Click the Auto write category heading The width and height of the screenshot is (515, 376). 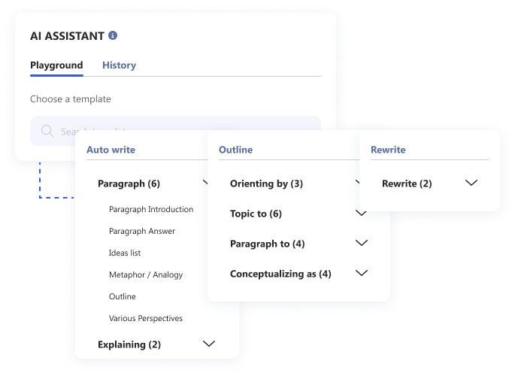coord(111,150)
